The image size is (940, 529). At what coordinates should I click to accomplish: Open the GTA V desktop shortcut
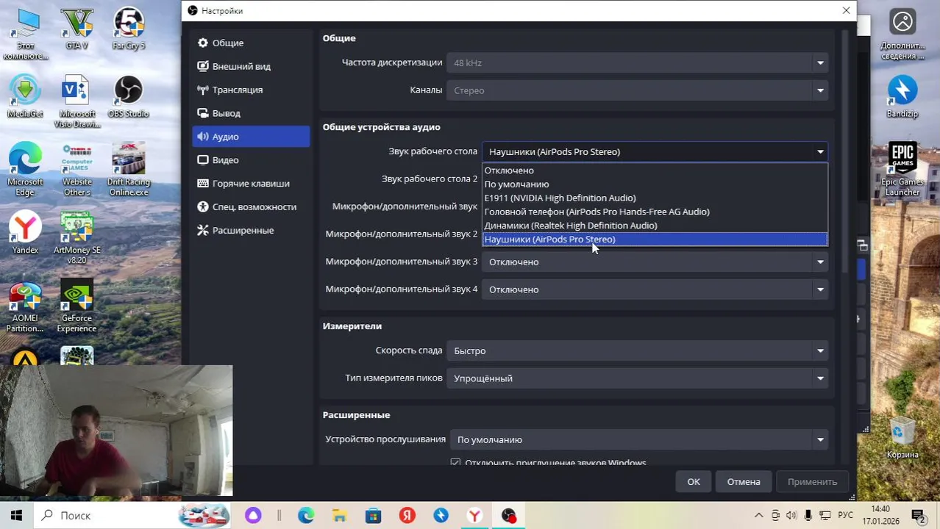coord(76,29)
